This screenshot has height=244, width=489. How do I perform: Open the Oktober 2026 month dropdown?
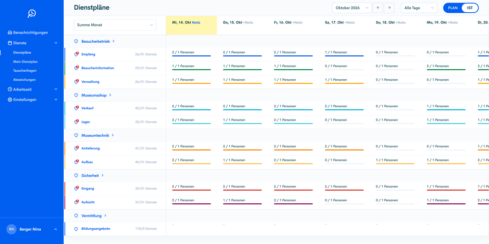tap(352, 8)
